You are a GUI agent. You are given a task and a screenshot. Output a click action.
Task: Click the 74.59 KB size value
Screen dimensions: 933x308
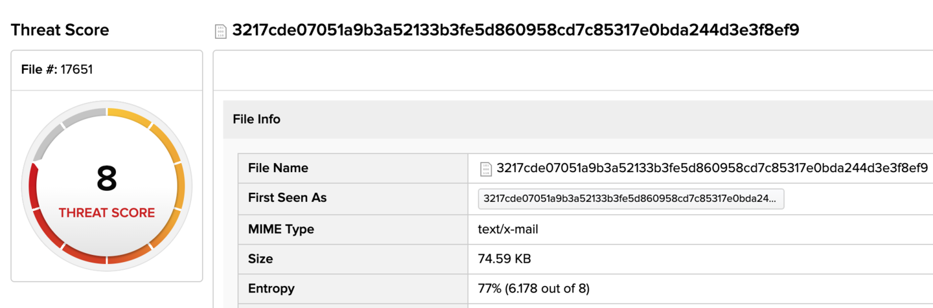pyautogui.click(x=504, y=259)
